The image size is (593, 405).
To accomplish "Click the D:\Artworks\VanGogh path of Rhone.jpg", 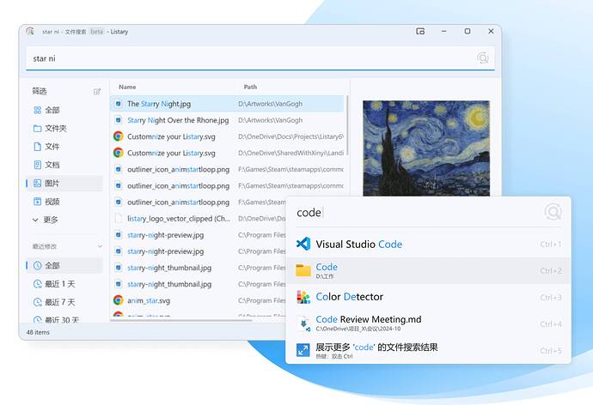I will [270, 120].
